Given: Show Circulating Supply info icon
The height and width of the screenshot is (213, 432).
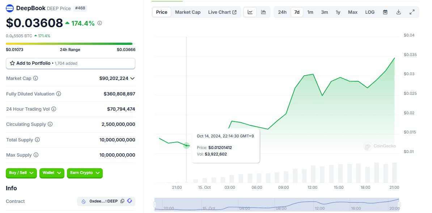Looking at the screenshot, I should (x=50, y=124).
